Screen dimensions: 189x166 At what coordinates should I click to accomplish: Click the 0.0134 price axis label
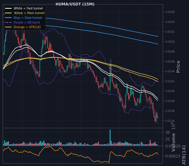(x=170, y=121)
